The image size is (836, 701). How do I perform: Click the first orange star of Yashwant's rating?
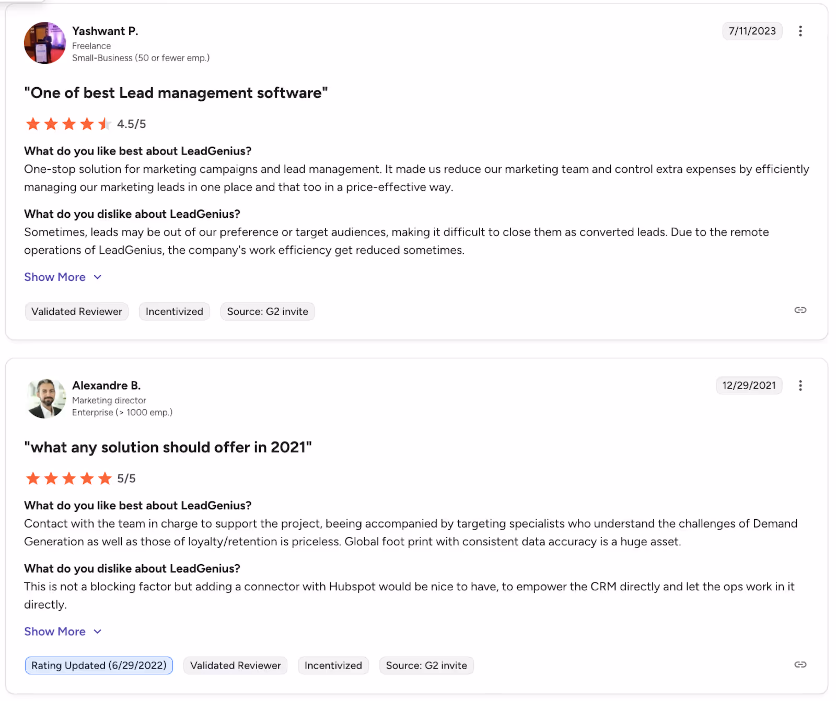(32, 124)
